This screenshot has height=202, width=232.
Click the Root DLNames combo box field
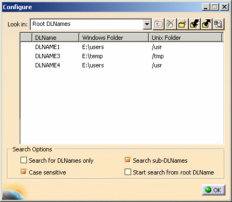point(87,24)
